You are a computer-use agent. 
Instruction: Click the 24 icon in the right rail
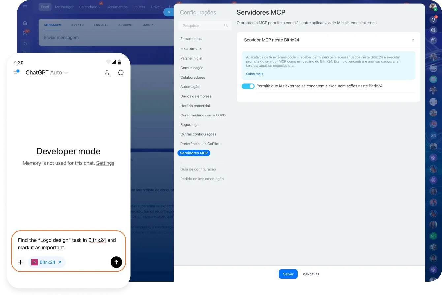(433, 135)
